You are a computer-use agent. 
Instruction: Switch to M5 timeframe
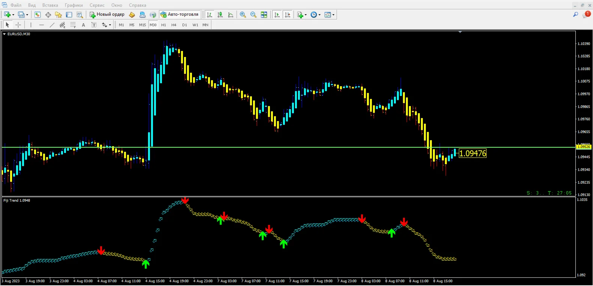[x=132, y=25]
